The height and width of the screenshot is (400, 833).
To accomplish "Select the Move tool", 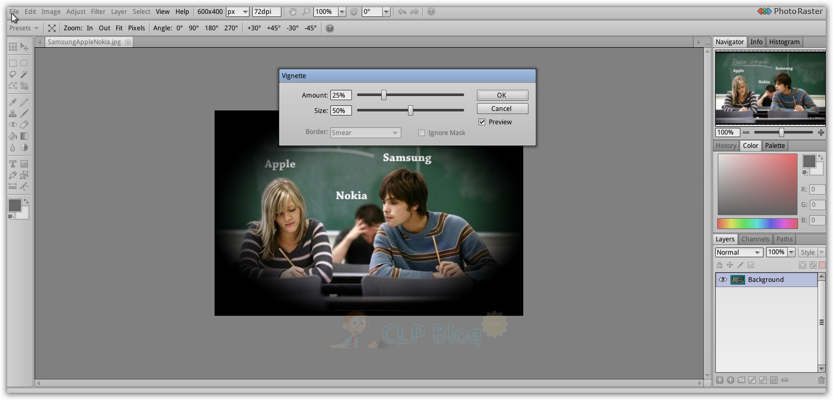I will tap(24, 47).
